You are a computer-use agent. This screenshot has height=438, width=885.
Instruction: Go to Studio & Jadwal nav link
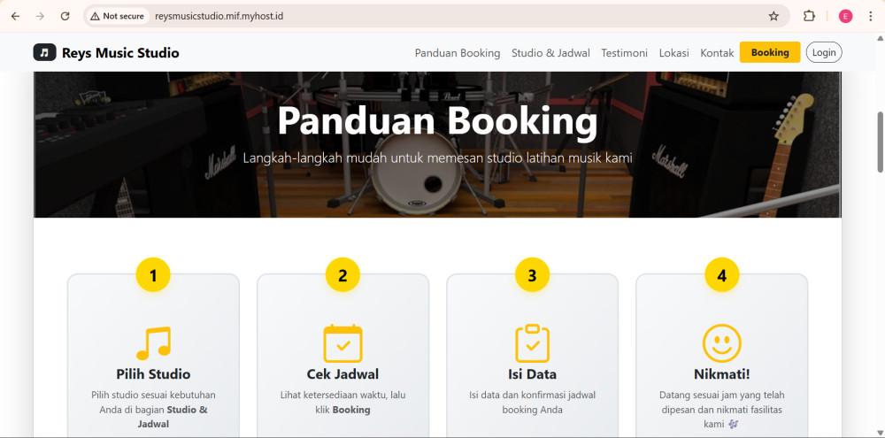[x=550, y=52]
